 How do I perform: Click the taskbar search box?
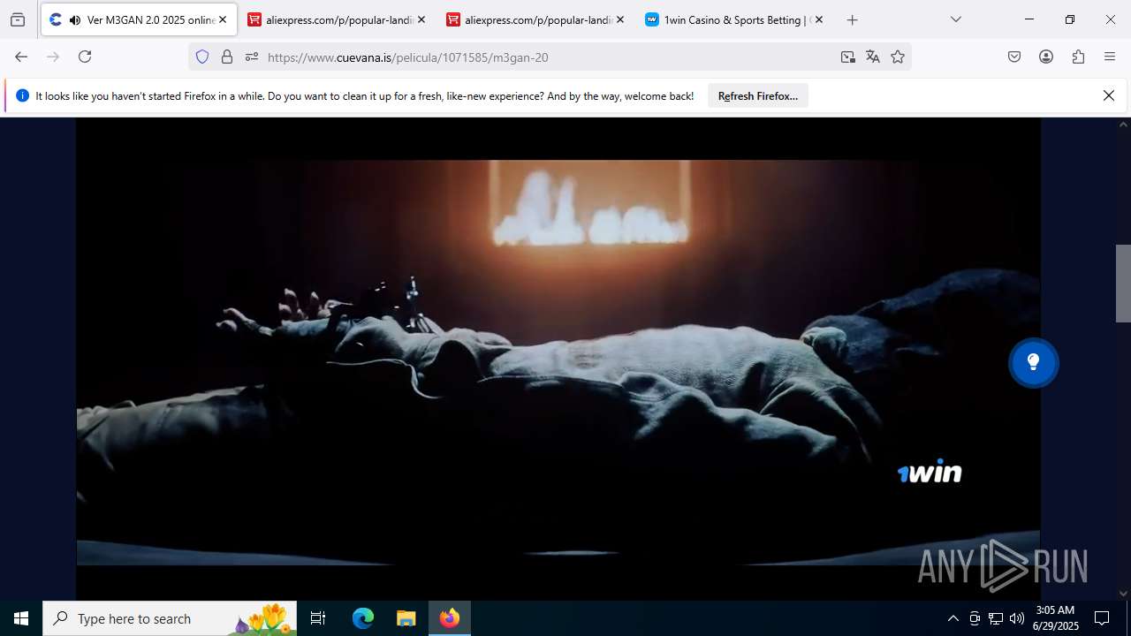tap(170, 618)
